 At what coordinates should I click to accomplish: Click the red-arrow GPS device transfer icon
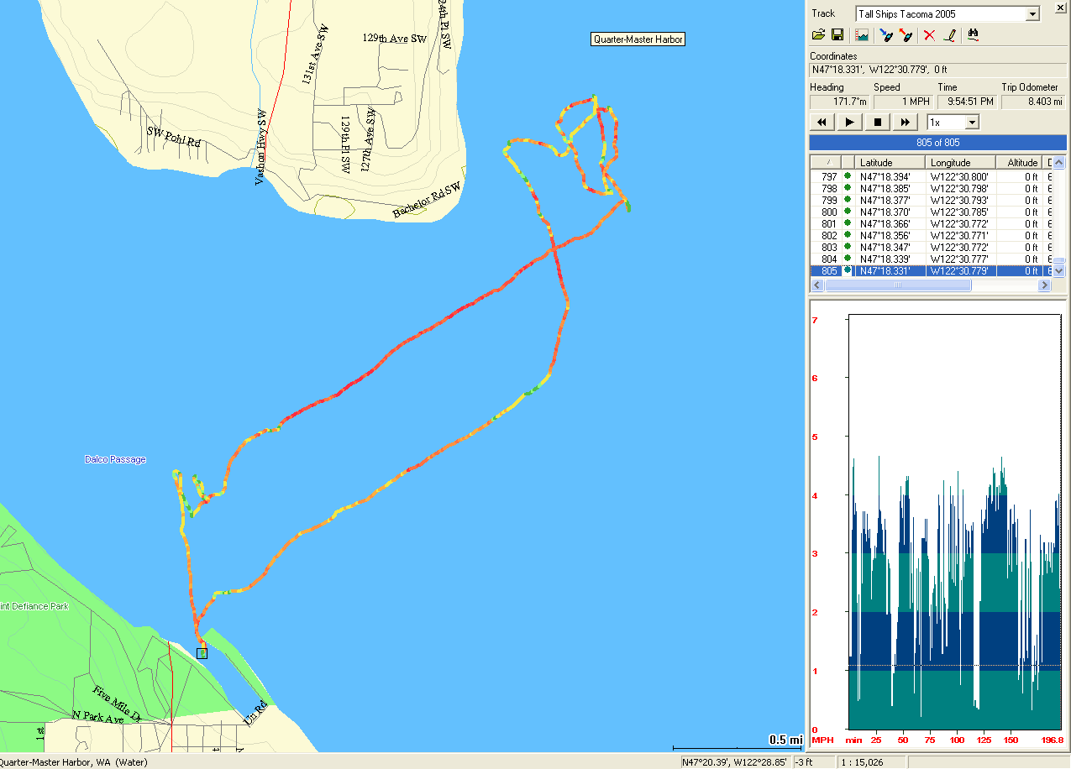[x=905, y=35]
